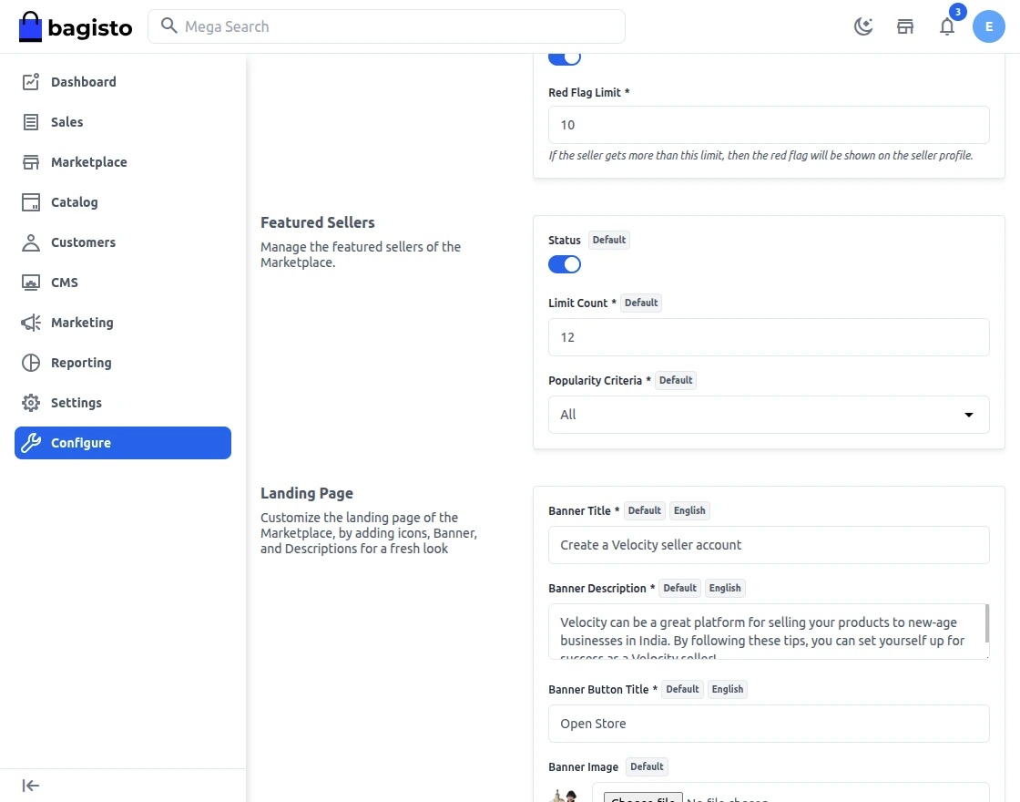Open the Popularity Criteria dropdown
Viewport: 1020px width, 802px height.
(x=769, y=415)
